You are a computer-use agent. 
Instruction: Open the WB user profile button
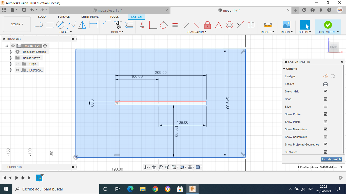click(x=340, y=10)
